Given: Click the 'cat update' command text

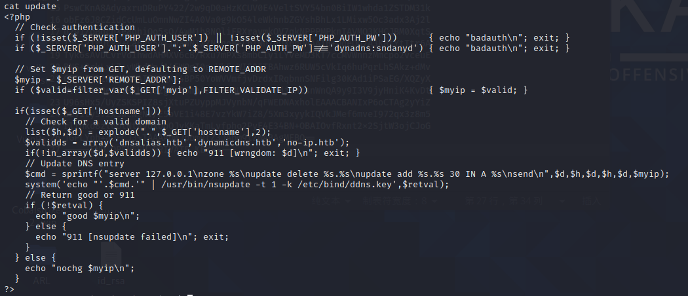Looking at the screenshot, I should 30,7.
